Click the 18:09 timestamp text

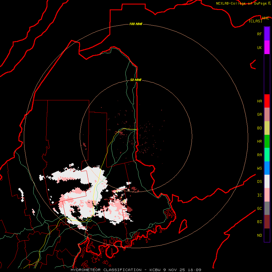coord(194,270)
